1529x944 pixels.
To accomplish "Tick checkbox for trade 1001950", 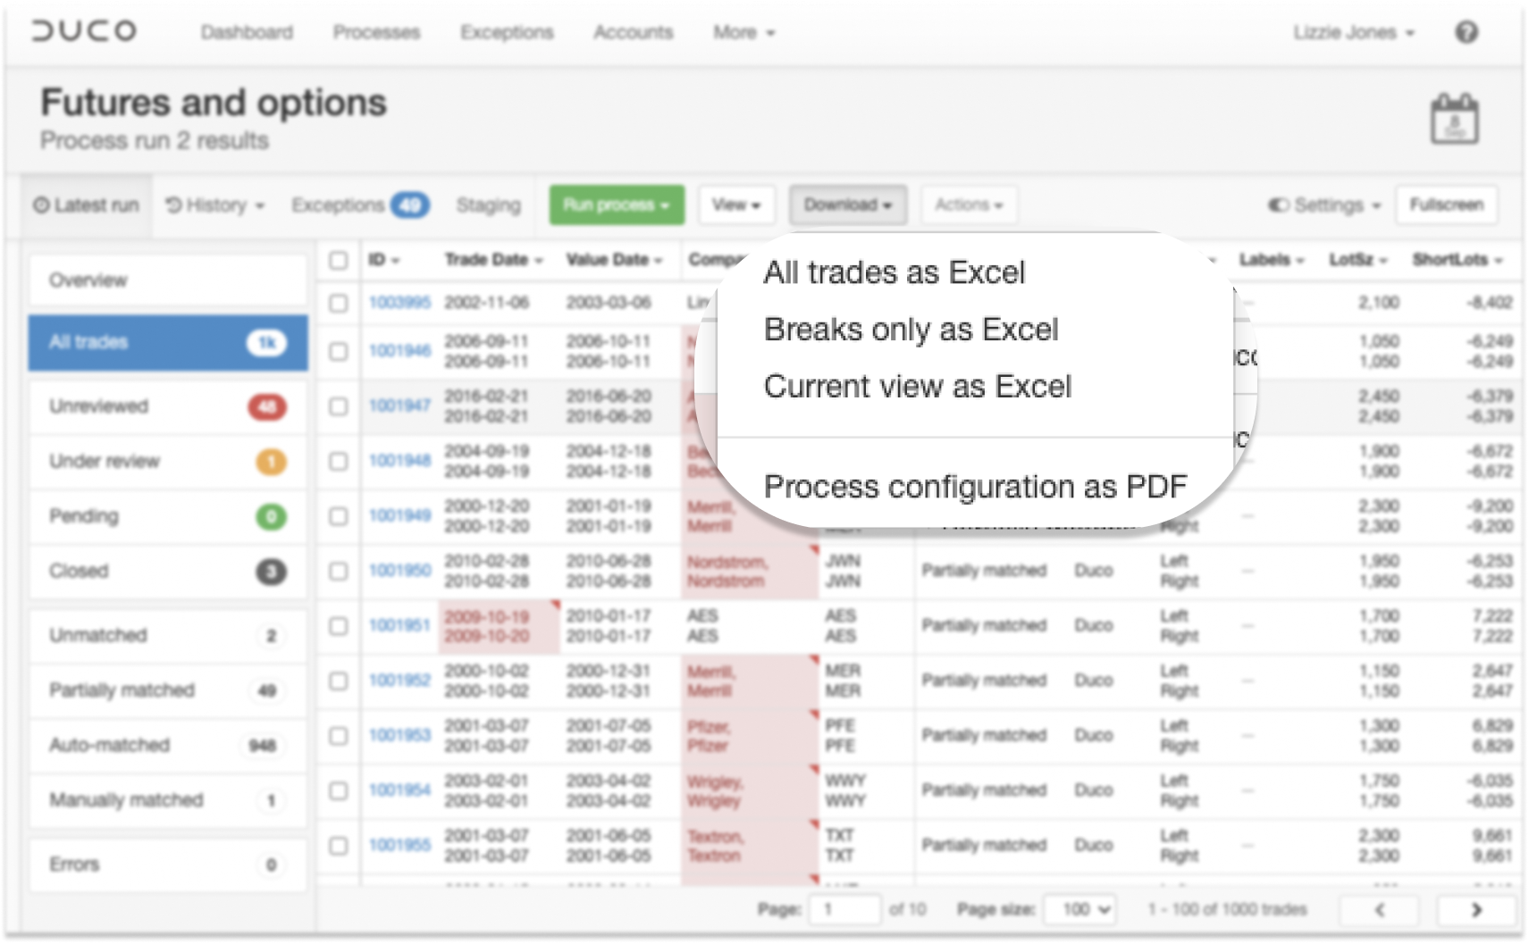I will (x=338, y=571).
